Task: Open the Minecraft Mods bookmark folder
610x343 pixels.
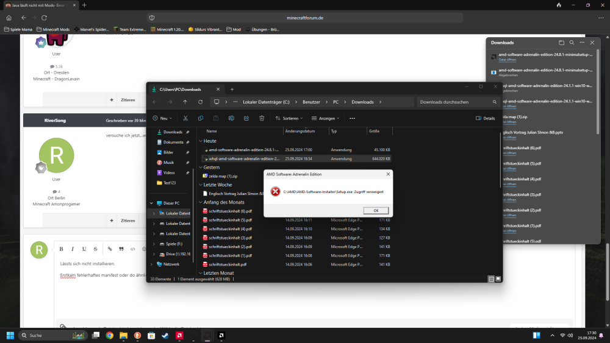Action: coord(53,29)
